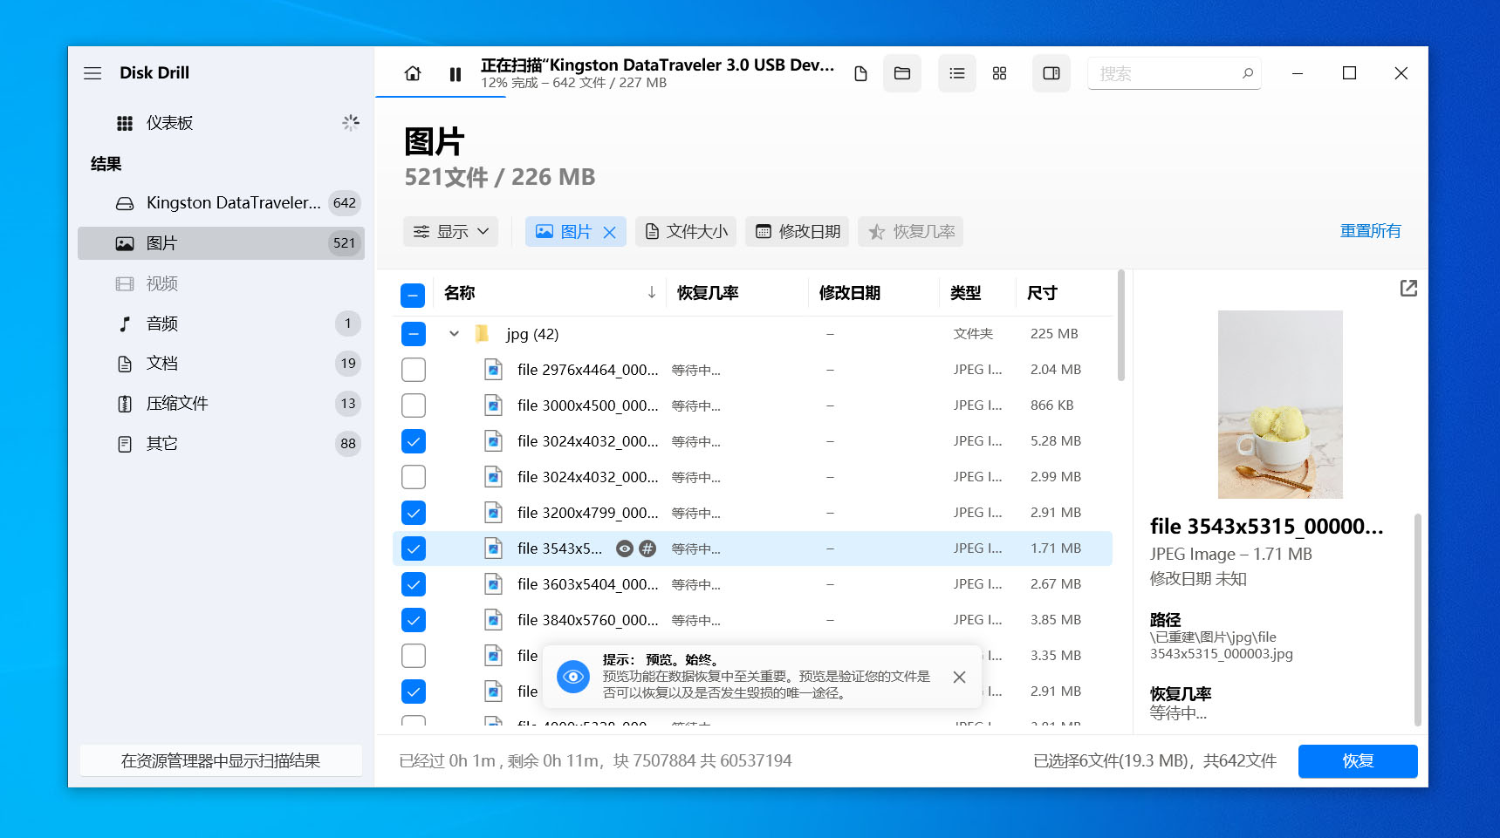The width and height of the screenshot is (1500, 838).
Task: Pause the running scan
Action: click(455, 74)
